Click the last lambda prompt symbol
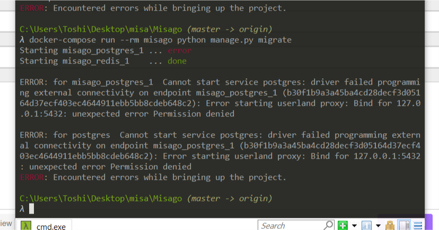This screenshot has width=439, height=230. click(x=22, y=209)
